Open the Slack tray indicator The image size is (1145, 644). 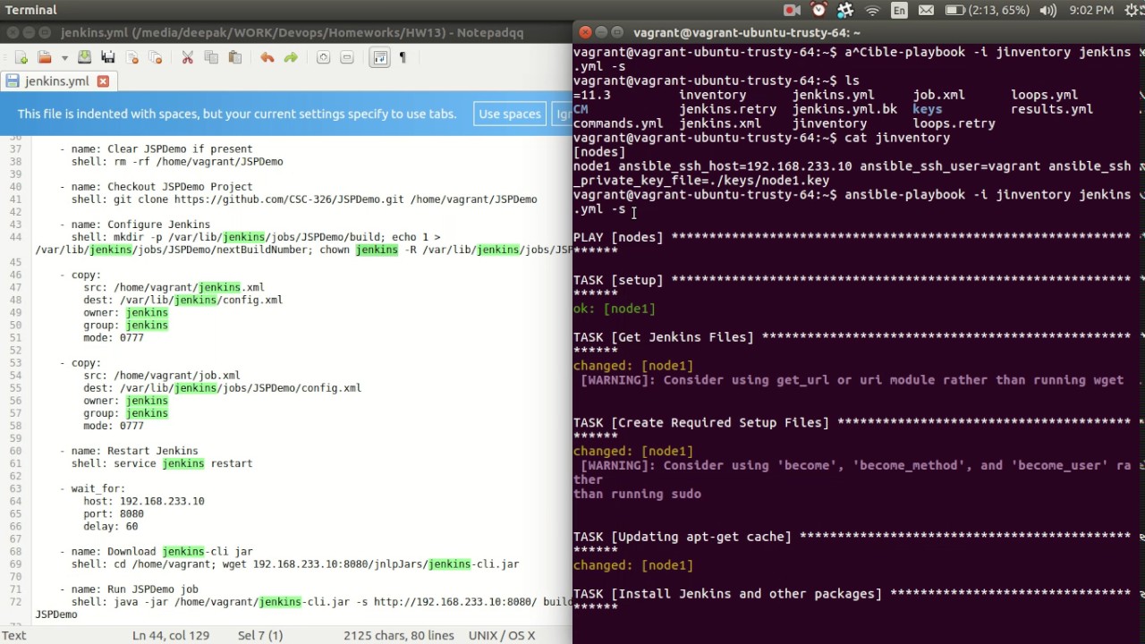point(845,10)
